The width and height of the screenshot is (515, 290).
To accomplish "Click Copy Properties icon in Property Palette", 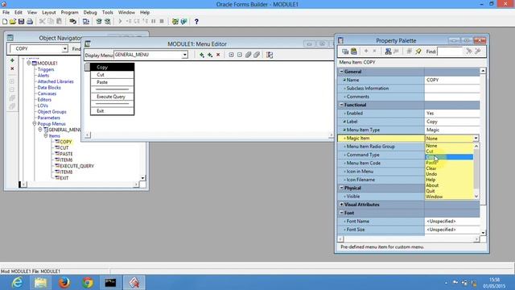I will (x=345, y=52).
